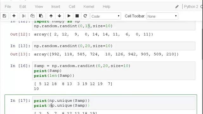Click the second print(np.unique(Samp)) line

pyautogui.click(x=62, y=105)
